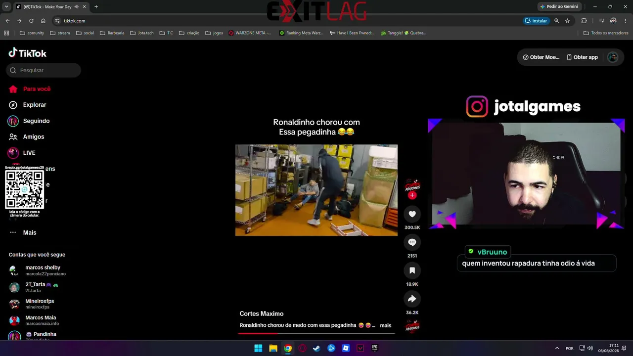This screenshot has height=356, width=633.
Task: Like the Ronaldinho video with the heart
Action: click(412, 214)
